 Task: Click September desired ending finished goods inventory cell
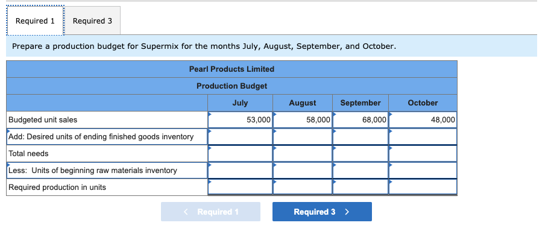pos(361,136)
